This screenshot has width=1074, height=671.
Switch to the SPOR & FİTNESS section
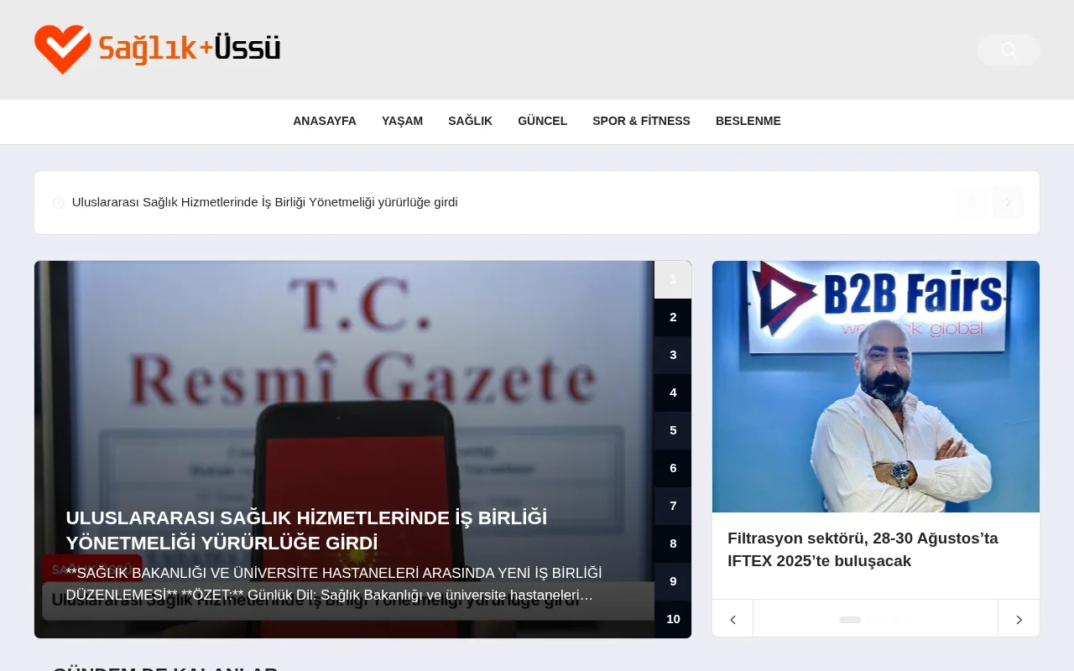641,121
